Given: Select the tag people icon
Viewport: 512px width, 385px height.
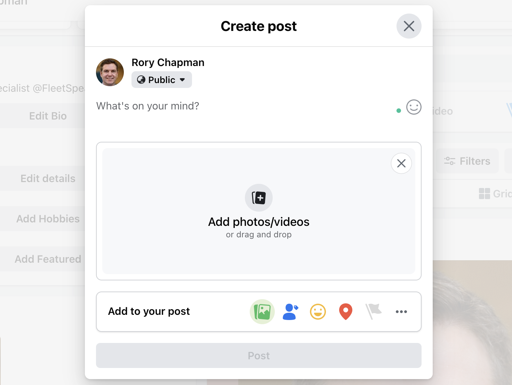Looking at the screenshot, I should pos(290,312).
